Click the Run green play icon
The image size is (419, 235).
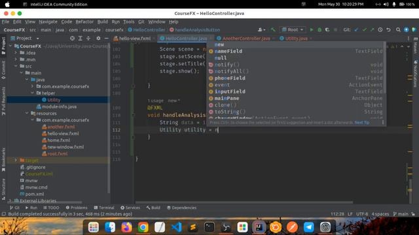click(x=312, y=30)
